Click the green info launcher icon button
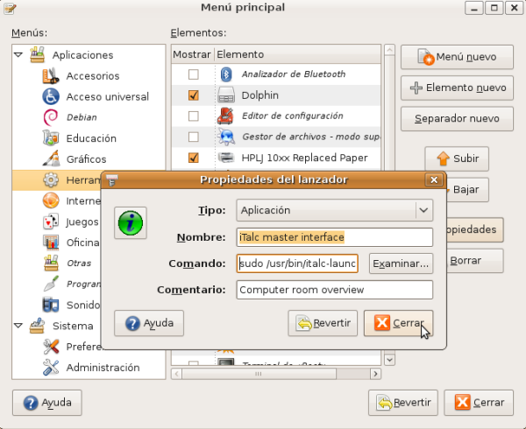 coord(131,223)
